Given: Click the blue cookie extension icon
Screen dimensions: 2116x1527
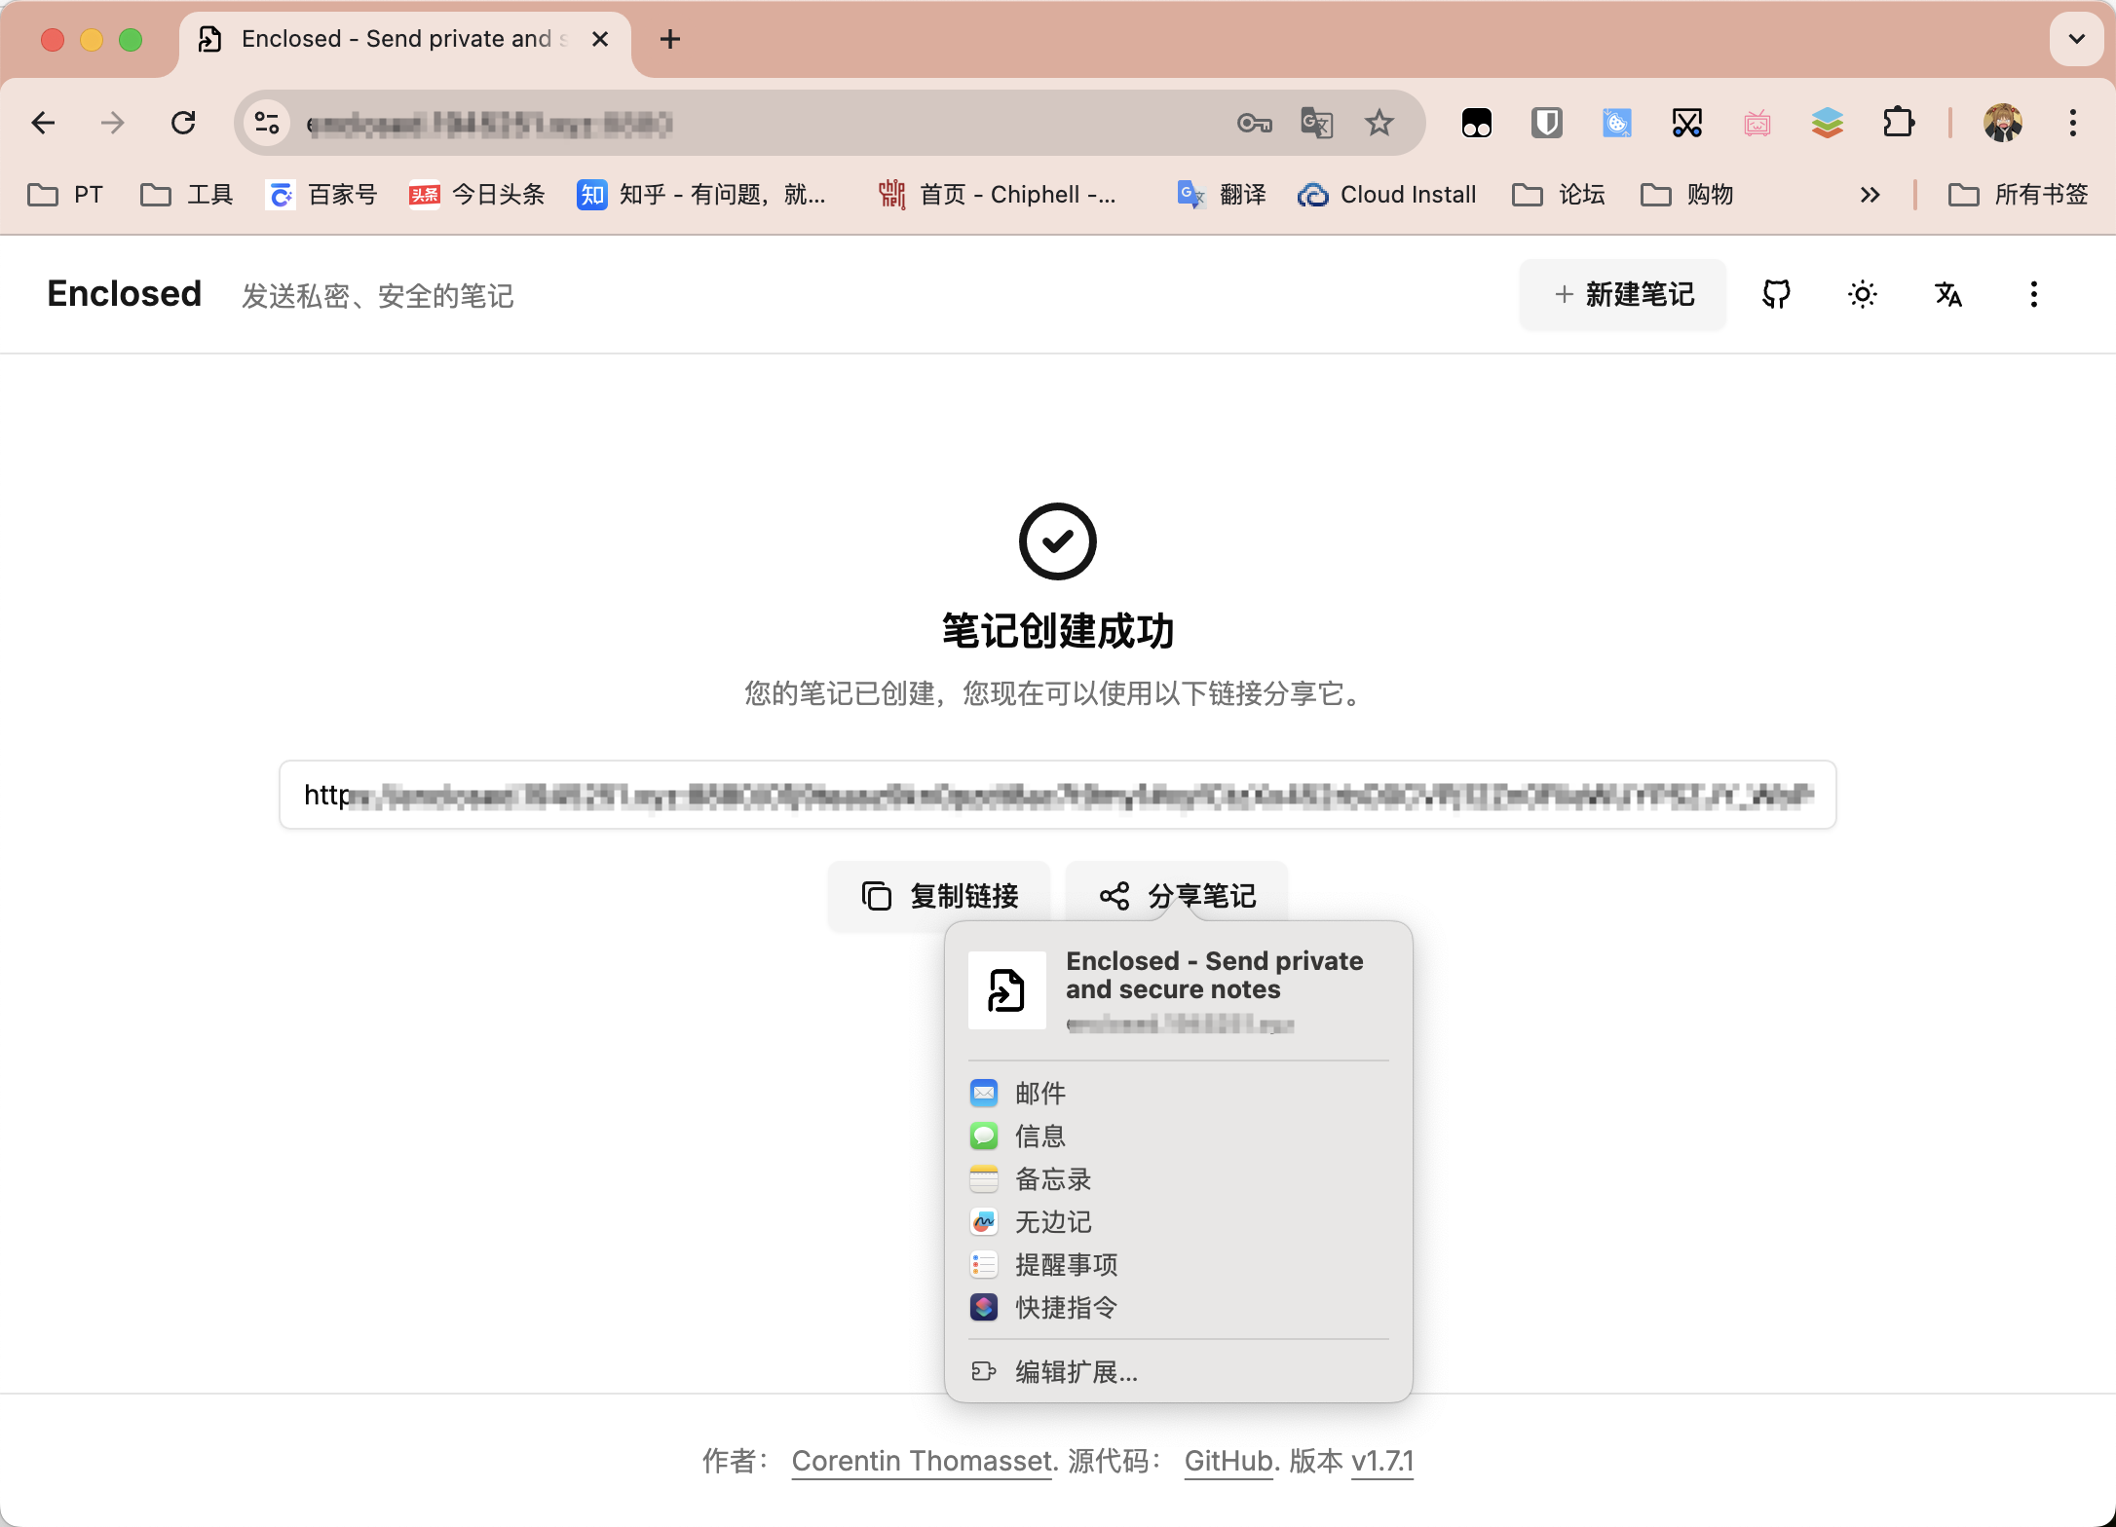Looking at the screenshot, I should pyautogui.click(x=1617, y=123).
